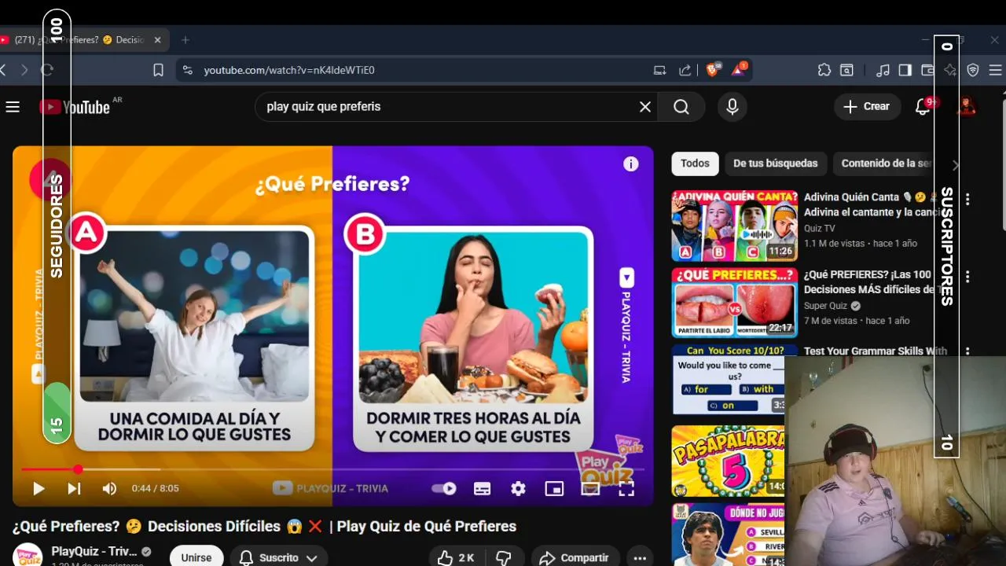Select the Todos filter chip
The height and width of the screenshot is (566, 1006).
(x=695, y=164)
